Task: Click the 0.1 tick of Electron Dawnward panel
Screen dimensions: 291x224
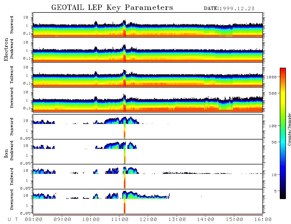Action: tap(27, 108)
